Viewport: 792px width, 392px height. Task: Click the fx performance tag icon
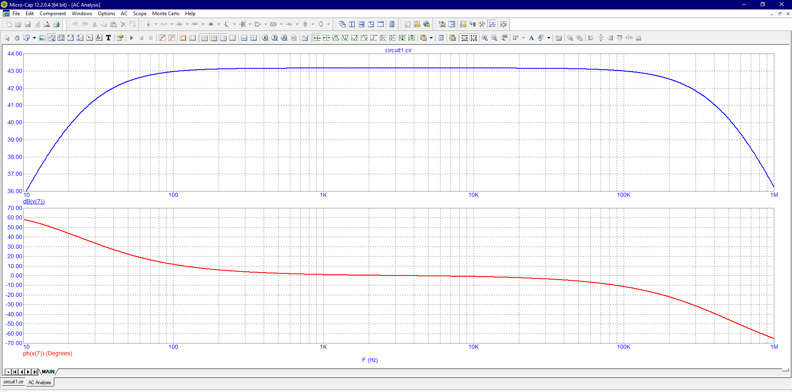pos(99,38)
